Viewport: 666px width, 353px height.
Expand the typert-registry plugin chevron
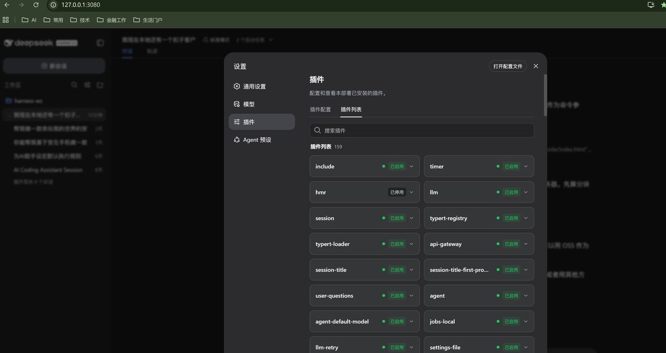coord(526,218)
